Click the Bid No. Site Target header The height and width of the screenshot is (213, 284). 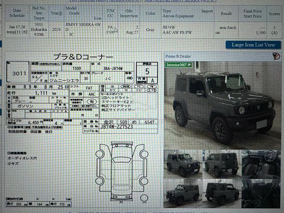39,13
